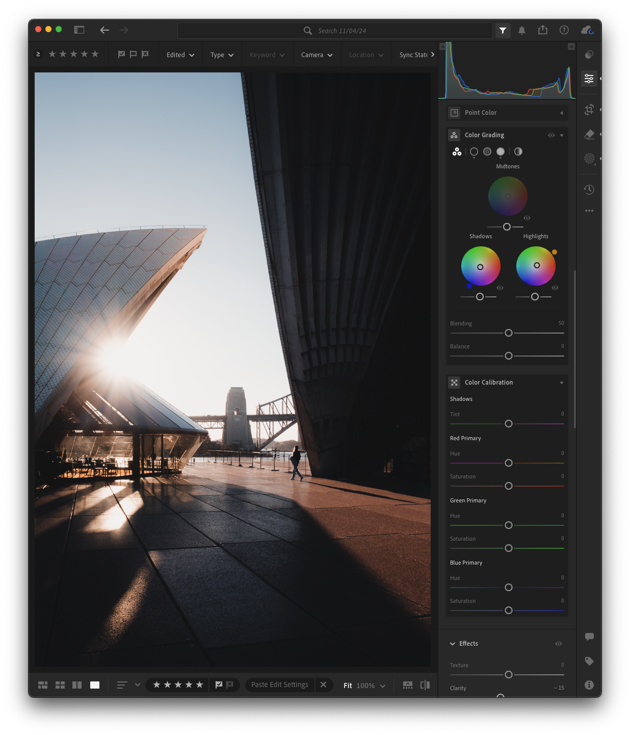This screenshot has width=630, height=735.
Task: Open the Keyword filter dropdown
Action: click(x=267, y=55)
